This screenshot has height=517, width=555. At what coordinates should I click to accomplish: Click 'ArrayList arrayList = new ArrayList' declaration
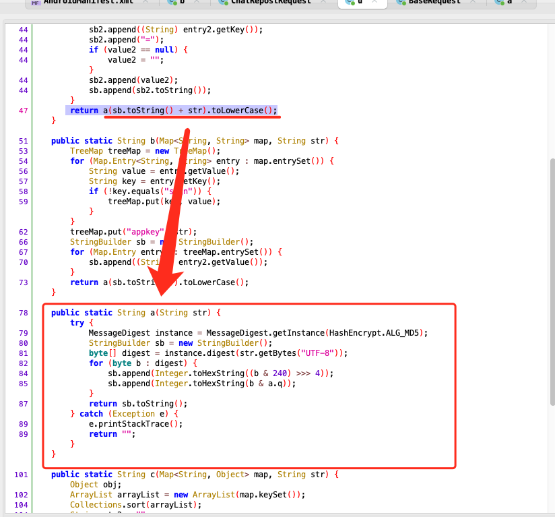pyautogui.click(x=152, y=495)
